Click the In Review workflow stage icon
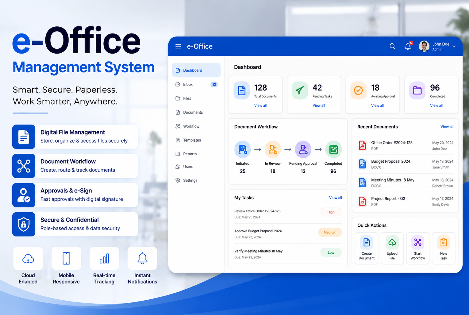The width and height of the screenshot is (469, 315). [273, 149]
